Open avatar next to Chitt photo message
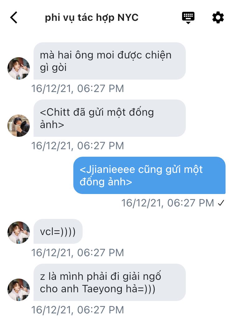233x319 pixels. point(19,126)
